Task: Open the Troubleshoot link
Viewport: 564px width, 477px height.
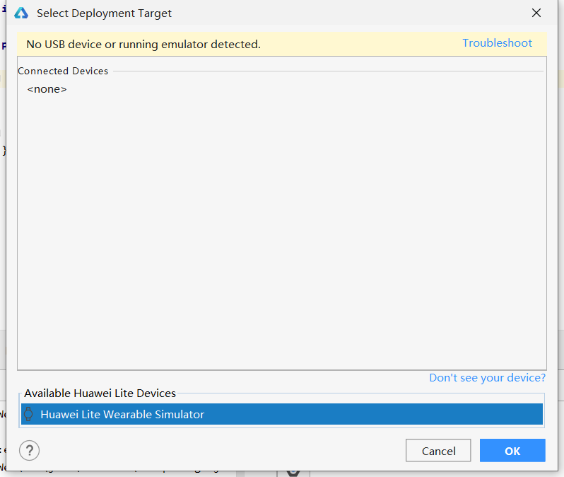Action: (497, 43)
